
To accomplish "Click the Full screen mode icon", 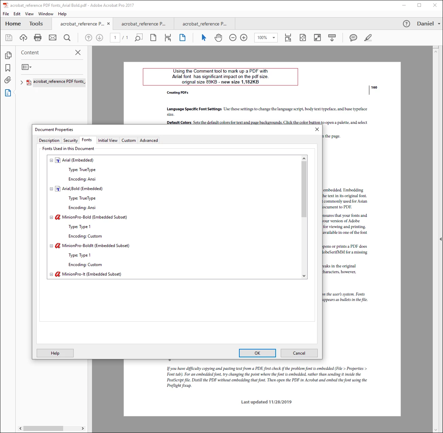I will [317, 38].
